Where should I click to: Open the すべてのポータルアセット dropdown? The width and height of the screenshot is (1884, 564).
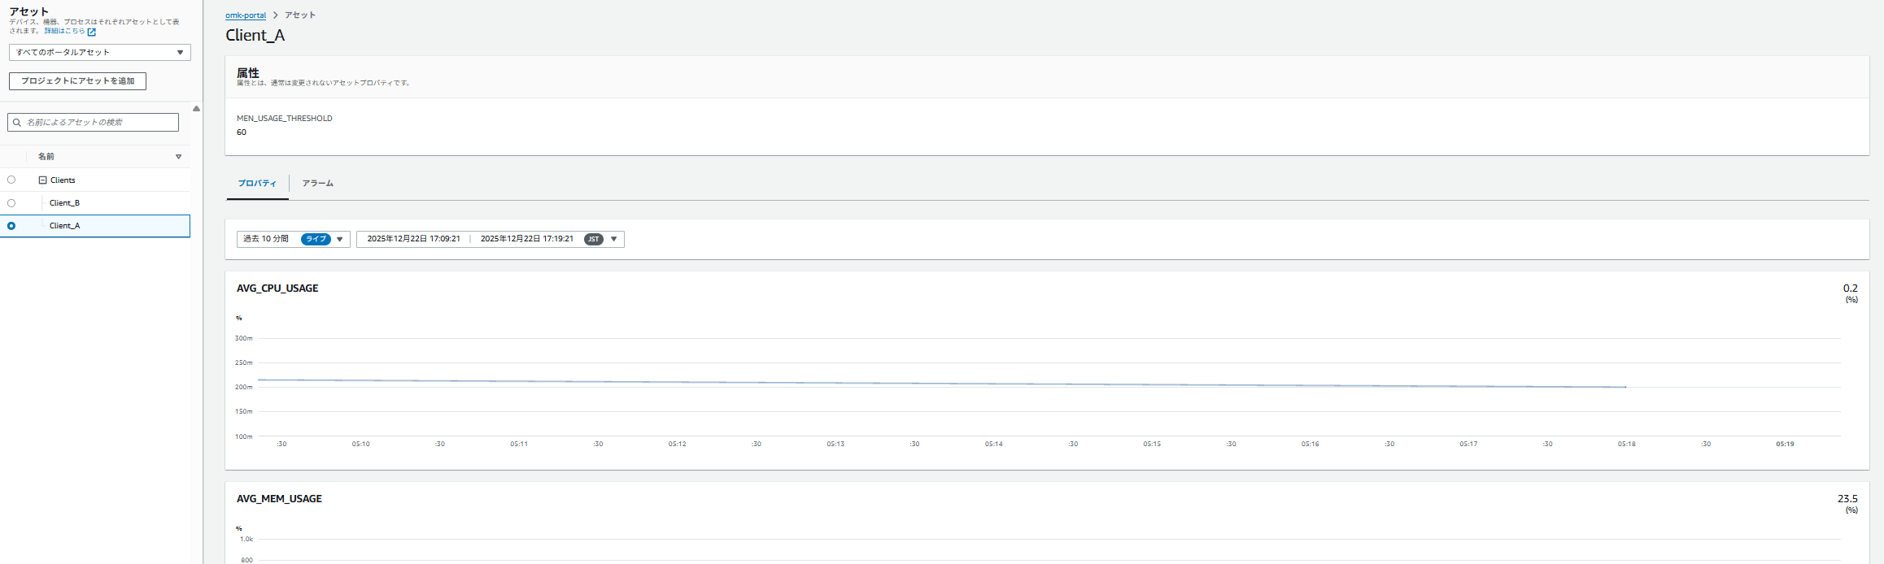pyautogui.click(x=99, y=53)
